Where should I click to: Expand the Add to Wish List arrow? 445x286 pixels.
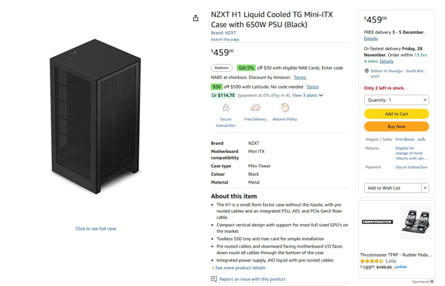[426, 188]
